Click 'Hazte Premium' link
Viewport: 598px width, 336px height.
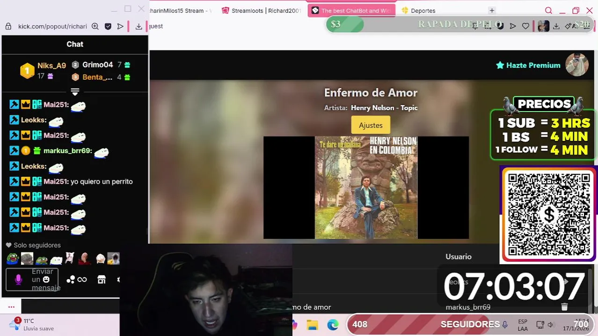tap(528, 65)
